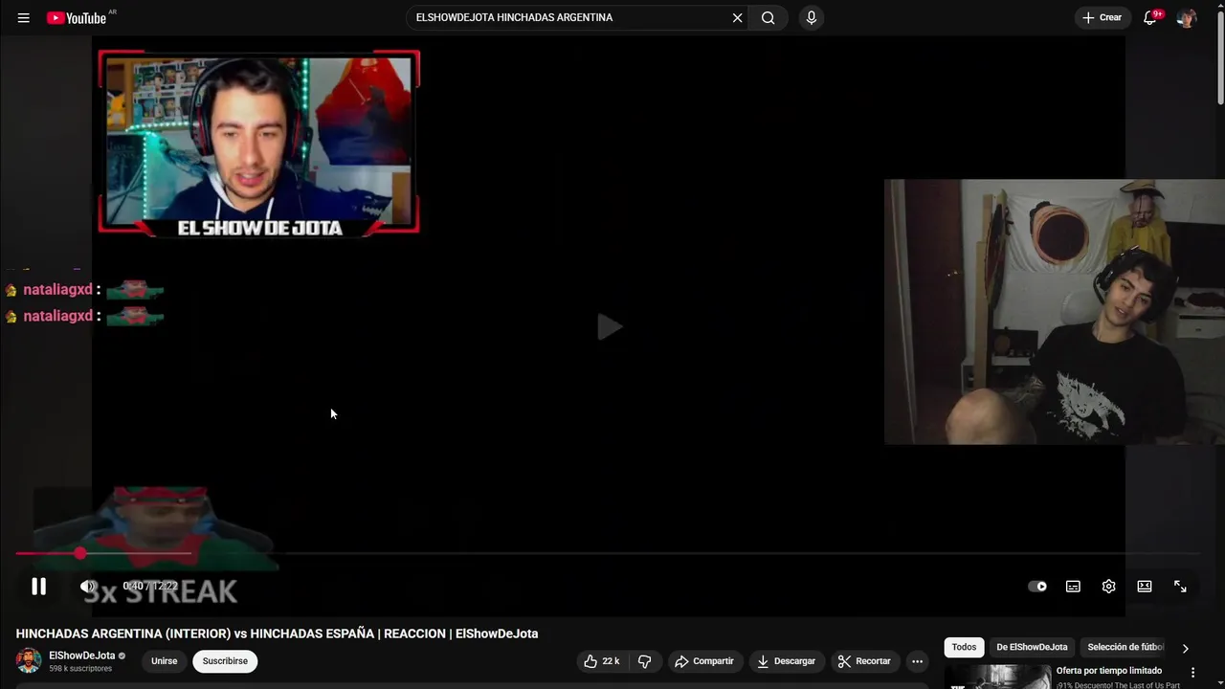The image size is (1225, 689).
Task: Open ElShowDeJota channel name link
Action: coord(82,656)
